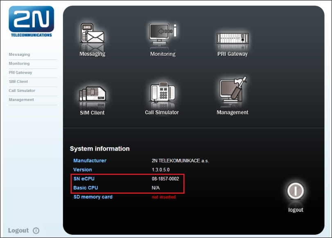Click the red 'not inserted' status
The image size is (332, 238).
[x=164, y=197]
